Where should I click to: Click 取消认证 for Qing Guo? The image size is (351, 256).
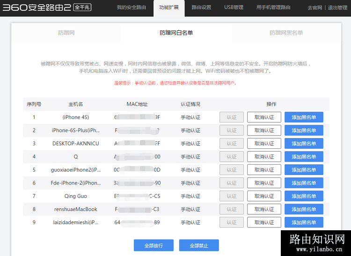pos(264,196)
